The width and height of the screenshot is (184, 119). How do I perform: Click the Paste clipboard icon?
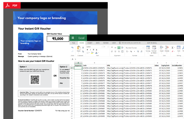(x=79, y=48)
